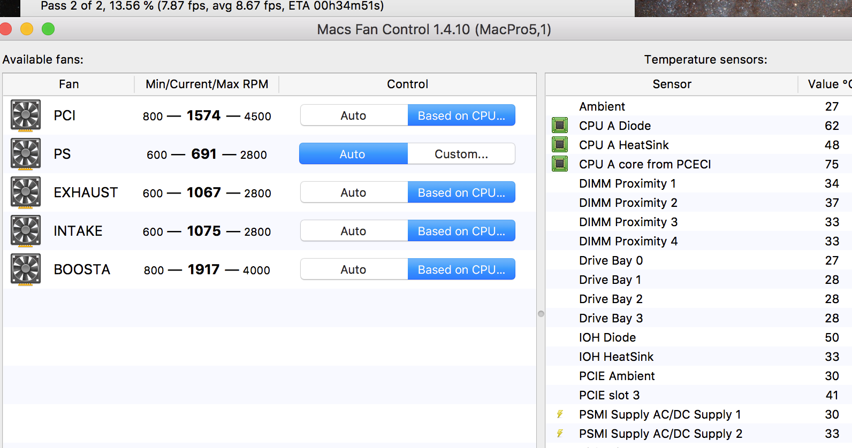
Task: Set PCI fan to Auto
Action: pos(354,115)
